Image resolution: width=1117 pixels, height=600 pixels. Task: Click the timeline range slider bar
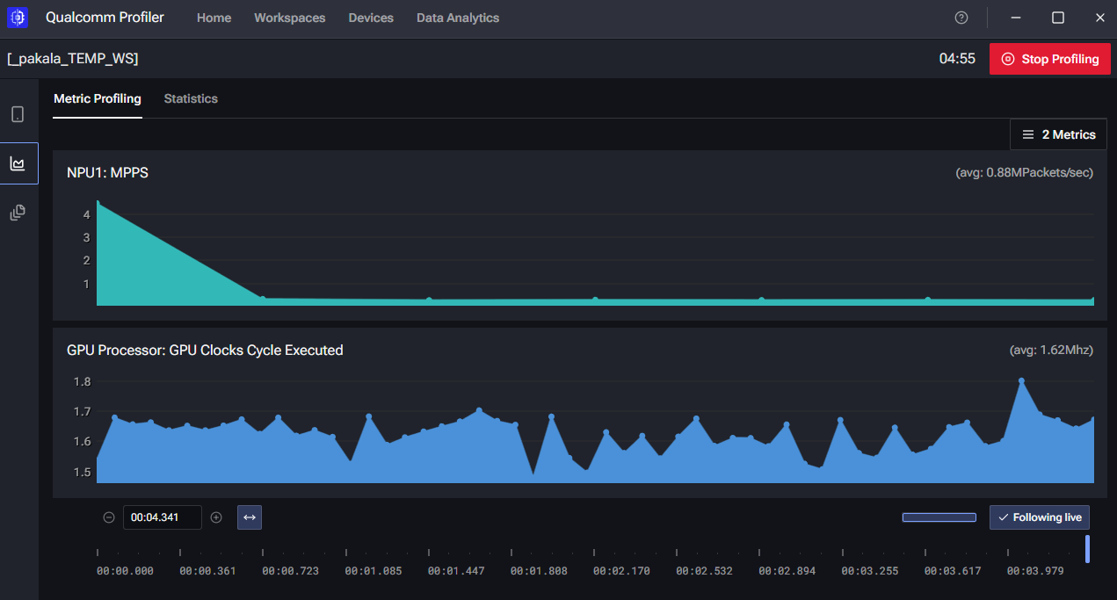939,517
